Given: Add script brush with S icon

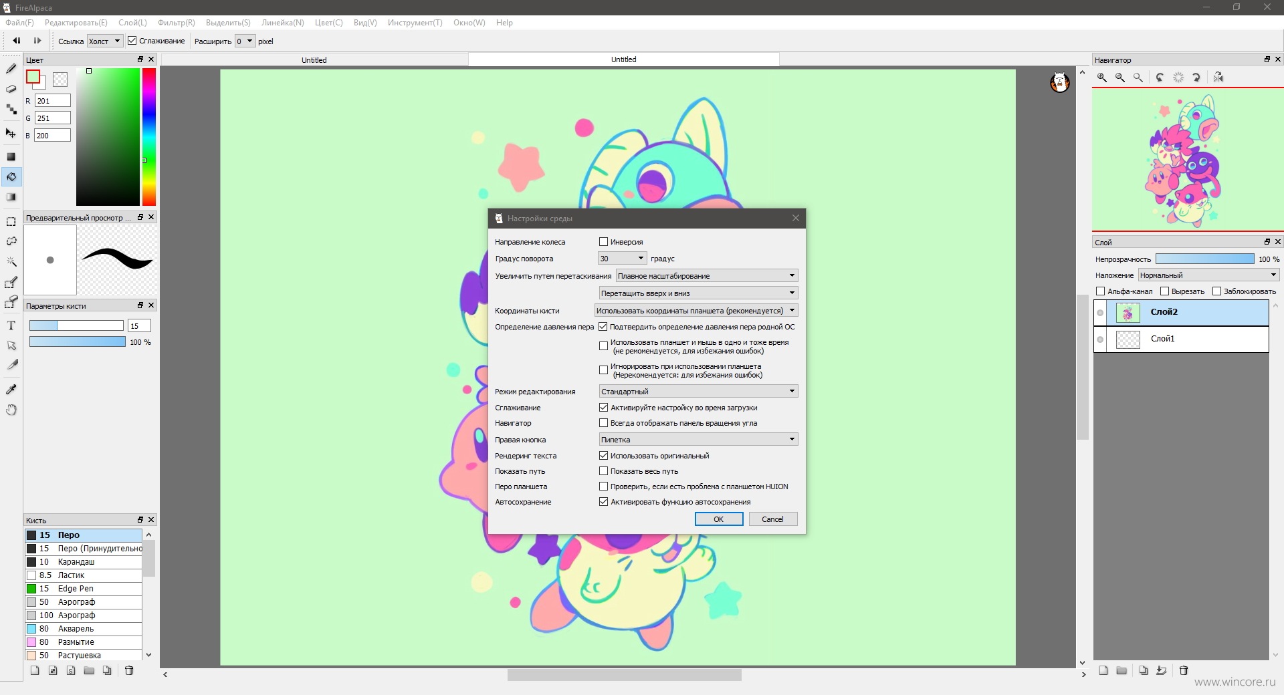Looking at the screenshot, I should (x=71, y=670).
